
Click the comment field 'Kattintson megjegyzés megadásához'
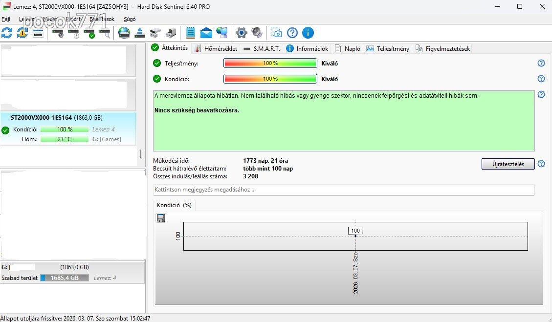(344, 190)
